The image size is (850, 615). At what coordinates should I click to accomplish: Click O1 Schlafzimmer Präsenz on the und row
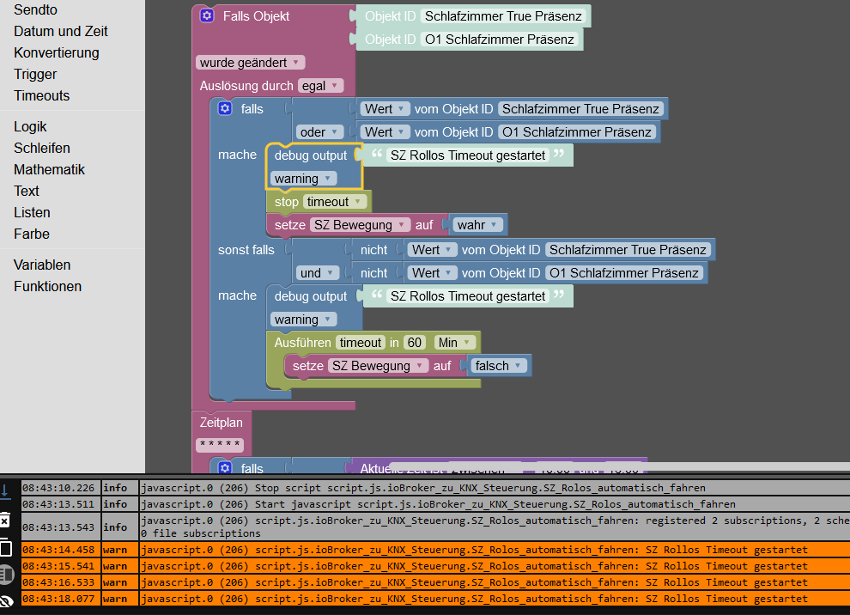tap(624, 273)
